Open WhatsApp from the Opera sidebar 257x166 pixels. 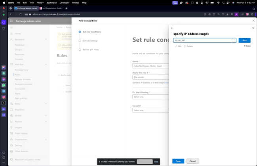[x=4, y=85]
